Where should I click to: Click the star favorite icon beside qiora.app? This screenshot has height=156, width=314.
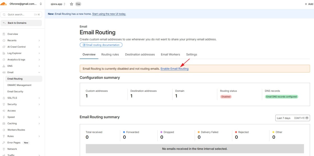(71, 4)
